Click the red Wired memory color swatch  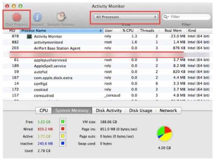[63, 129]
